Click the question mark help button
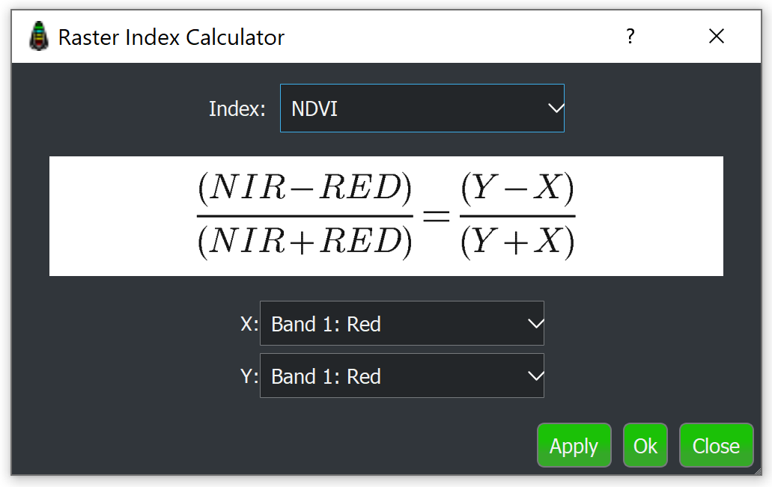 [x=630, y=36]
